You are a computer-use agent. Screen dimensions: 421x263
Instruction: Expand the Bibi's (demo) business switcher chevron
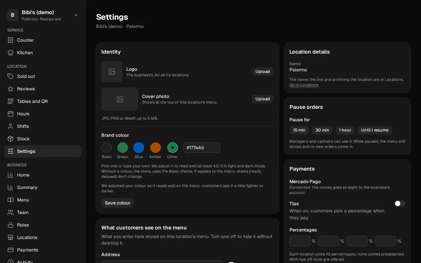pos(76,15)
